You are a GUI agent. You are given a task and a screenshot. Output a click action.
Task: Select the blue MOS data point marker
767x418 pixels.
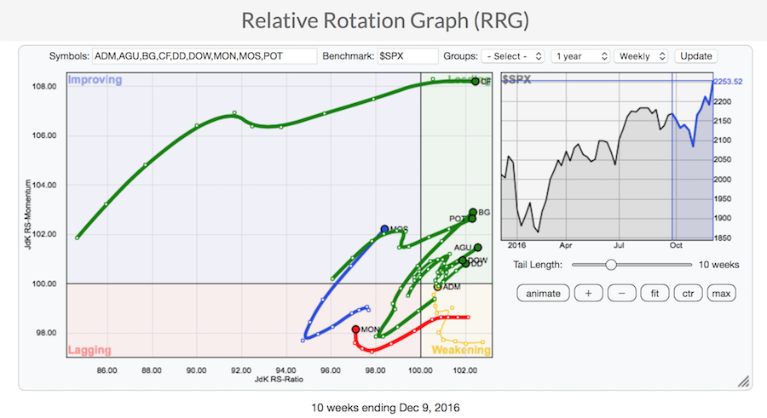click(384, 229)
